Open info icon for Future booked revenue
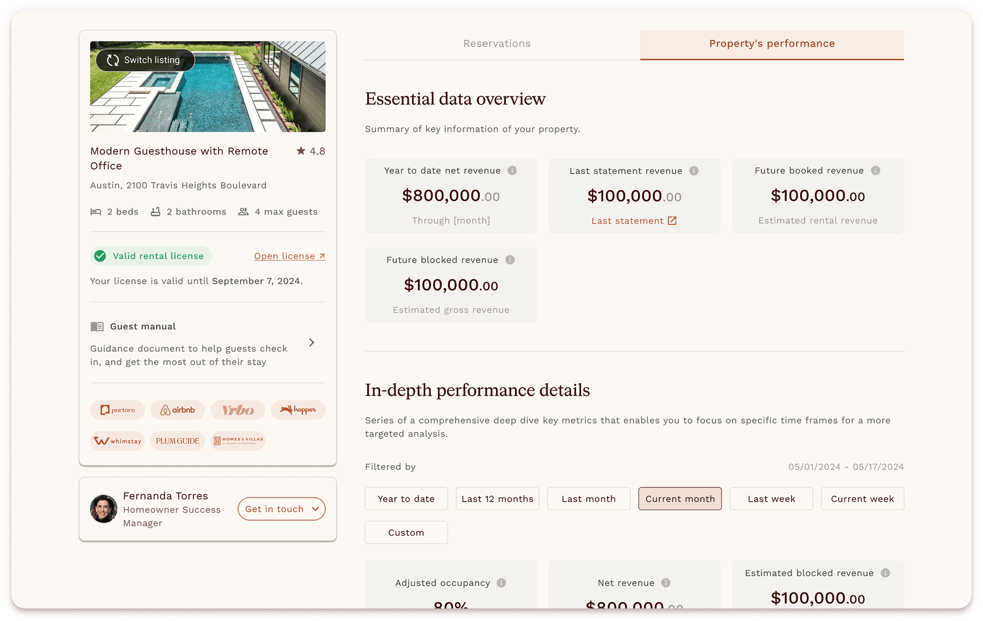This screenshot has height=621, width=983. coord(875,170)
